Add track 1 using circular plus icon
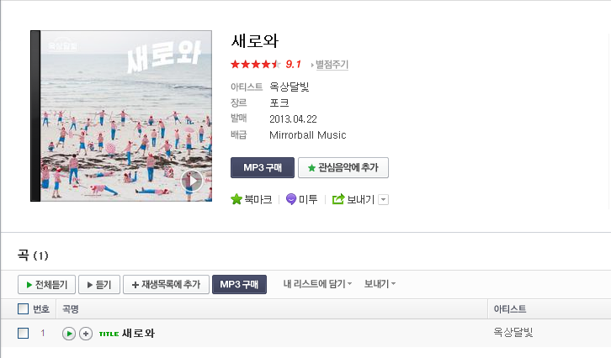 click(86, 334)
